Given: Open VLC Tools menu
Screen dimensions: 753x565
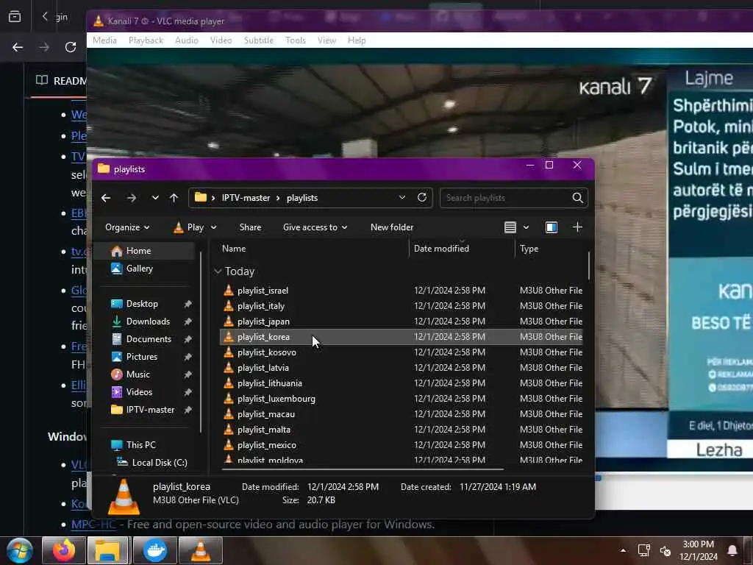Looking at the screenshot, I should [x=296, y=40].
